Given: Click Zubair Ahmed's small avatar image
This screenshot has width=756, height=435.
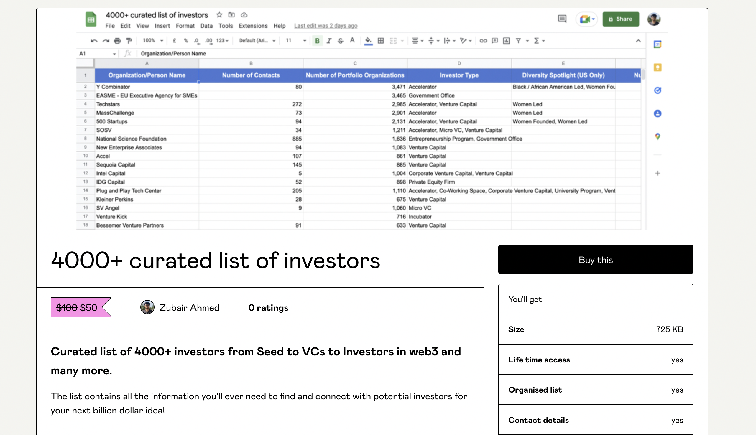Looking at the screenshot, I should click(147, 307).
